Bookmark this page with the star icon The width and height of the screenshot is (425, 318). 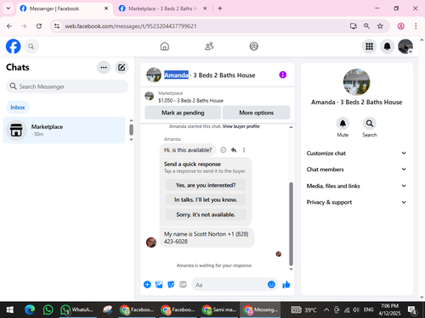click(x=380, y=26)
